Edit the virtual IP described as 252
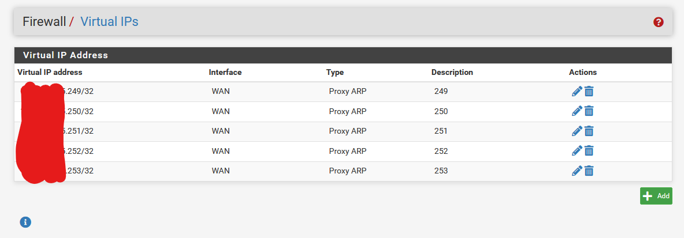The height and width of the screenshot is (238, 684). [577, 151]
